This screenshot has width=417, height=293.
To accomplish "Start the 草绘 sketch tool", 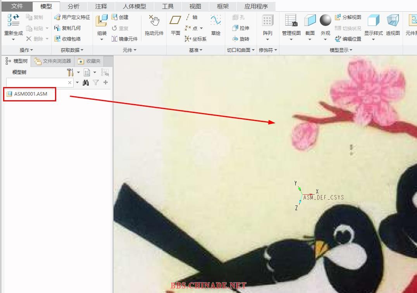I will pyautogui.click(x=216, y=25).
